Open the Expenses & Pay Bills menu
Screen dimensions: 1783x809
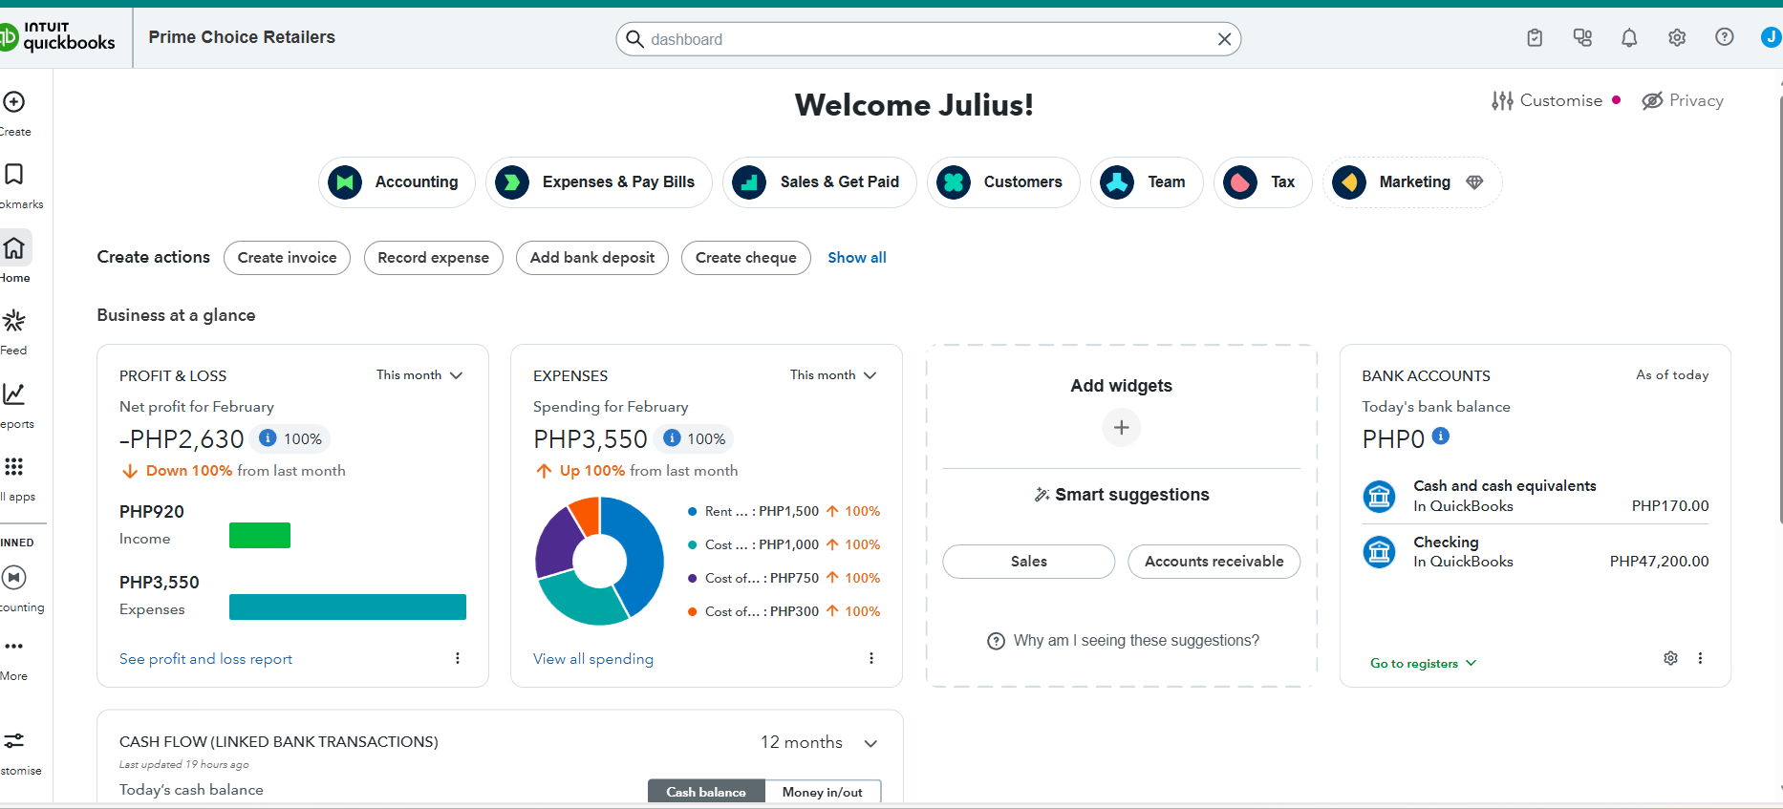click(x=599, y=181)
